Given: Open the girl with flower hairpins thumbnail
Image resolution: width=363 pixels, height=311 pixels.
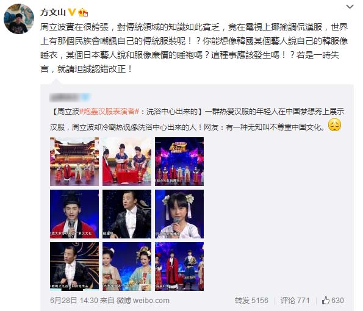Looking at the screenshot, I should tap(179, 214).
